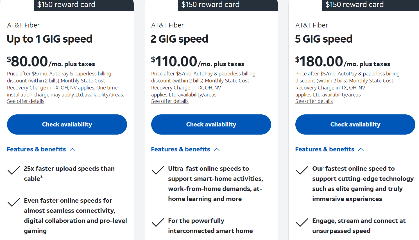The width and height of the screenshot is (419, 240).
Task: Click checkmark beside Our fastest online speed
Action: click(x=302, y=170)
